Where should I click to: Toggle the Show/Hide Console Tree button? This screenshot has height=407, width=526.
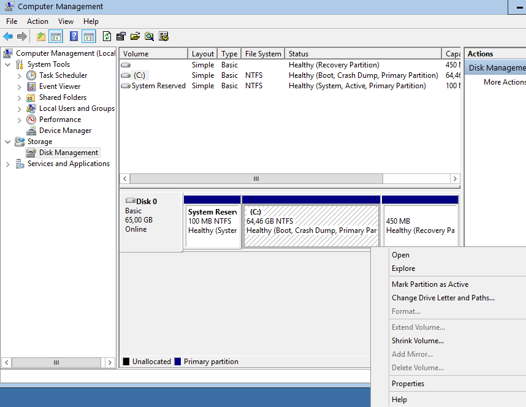click(x=56, y=37)
